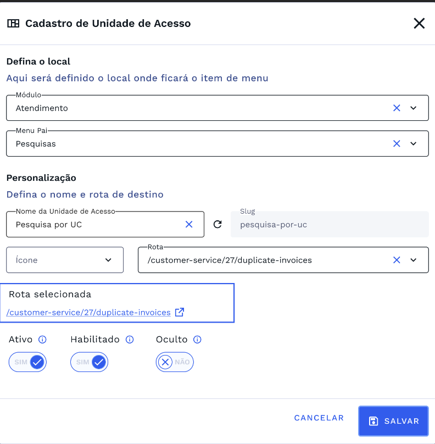Click the CANCELAR button
435x444 pixels.
(x=319, y=418)
